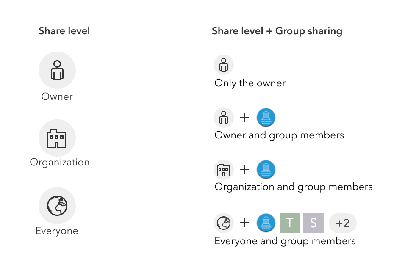Select the large Organization building icon
The image size is (416, 270).
click(x=57, y=138)
